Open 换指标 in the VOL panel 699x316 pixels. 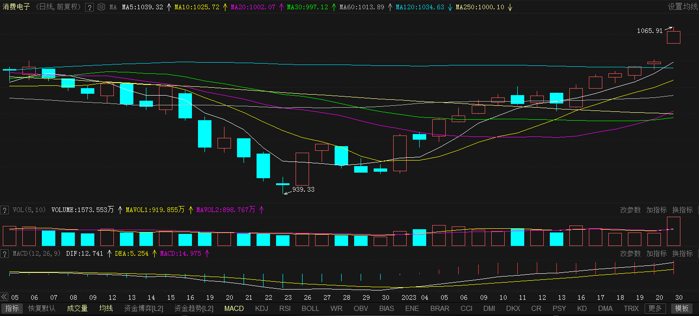click(682, 210)
